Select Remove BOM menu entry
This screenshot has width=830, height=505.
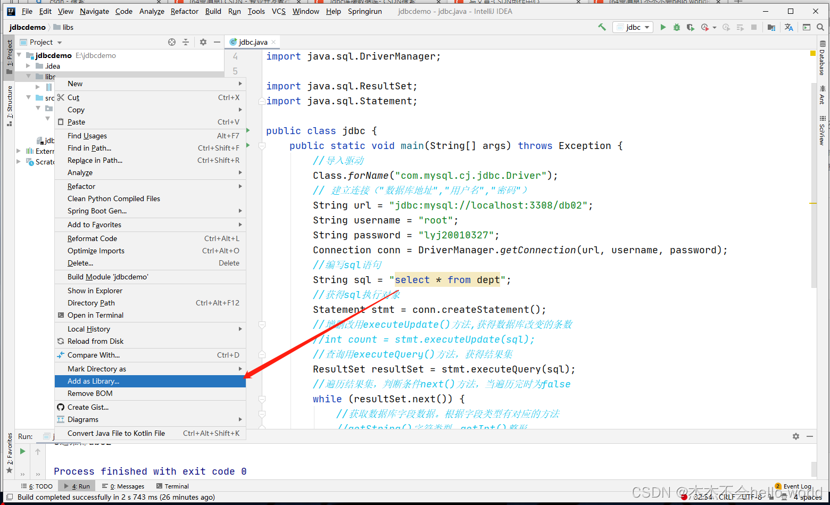150,393
